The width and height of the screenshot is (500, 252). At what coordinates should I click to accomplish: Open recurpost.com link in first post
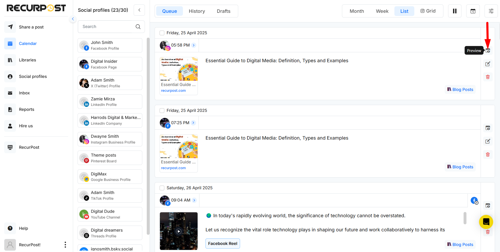click(x=173, y=91)
